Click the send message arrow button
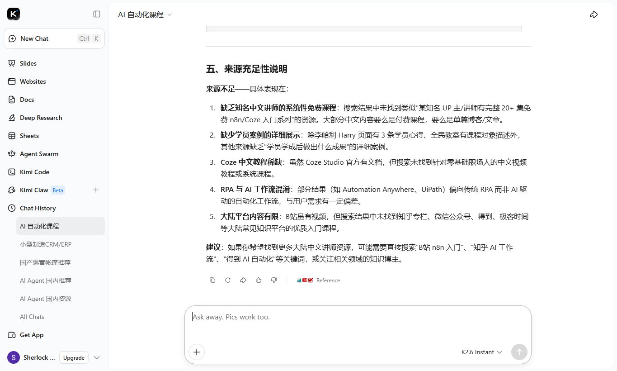617x371 pixels. pyautogui.click(x=519, y=352)
